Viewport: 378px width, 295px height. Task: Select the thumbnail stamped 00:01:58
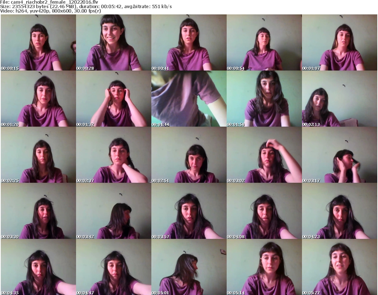[264, 99]
